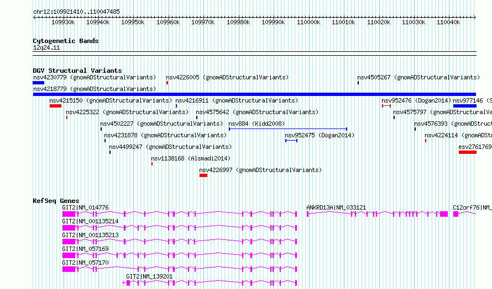Click the 110040k ruler label
The width and height of the screenshot is (492, 289).
click(448, 22)
